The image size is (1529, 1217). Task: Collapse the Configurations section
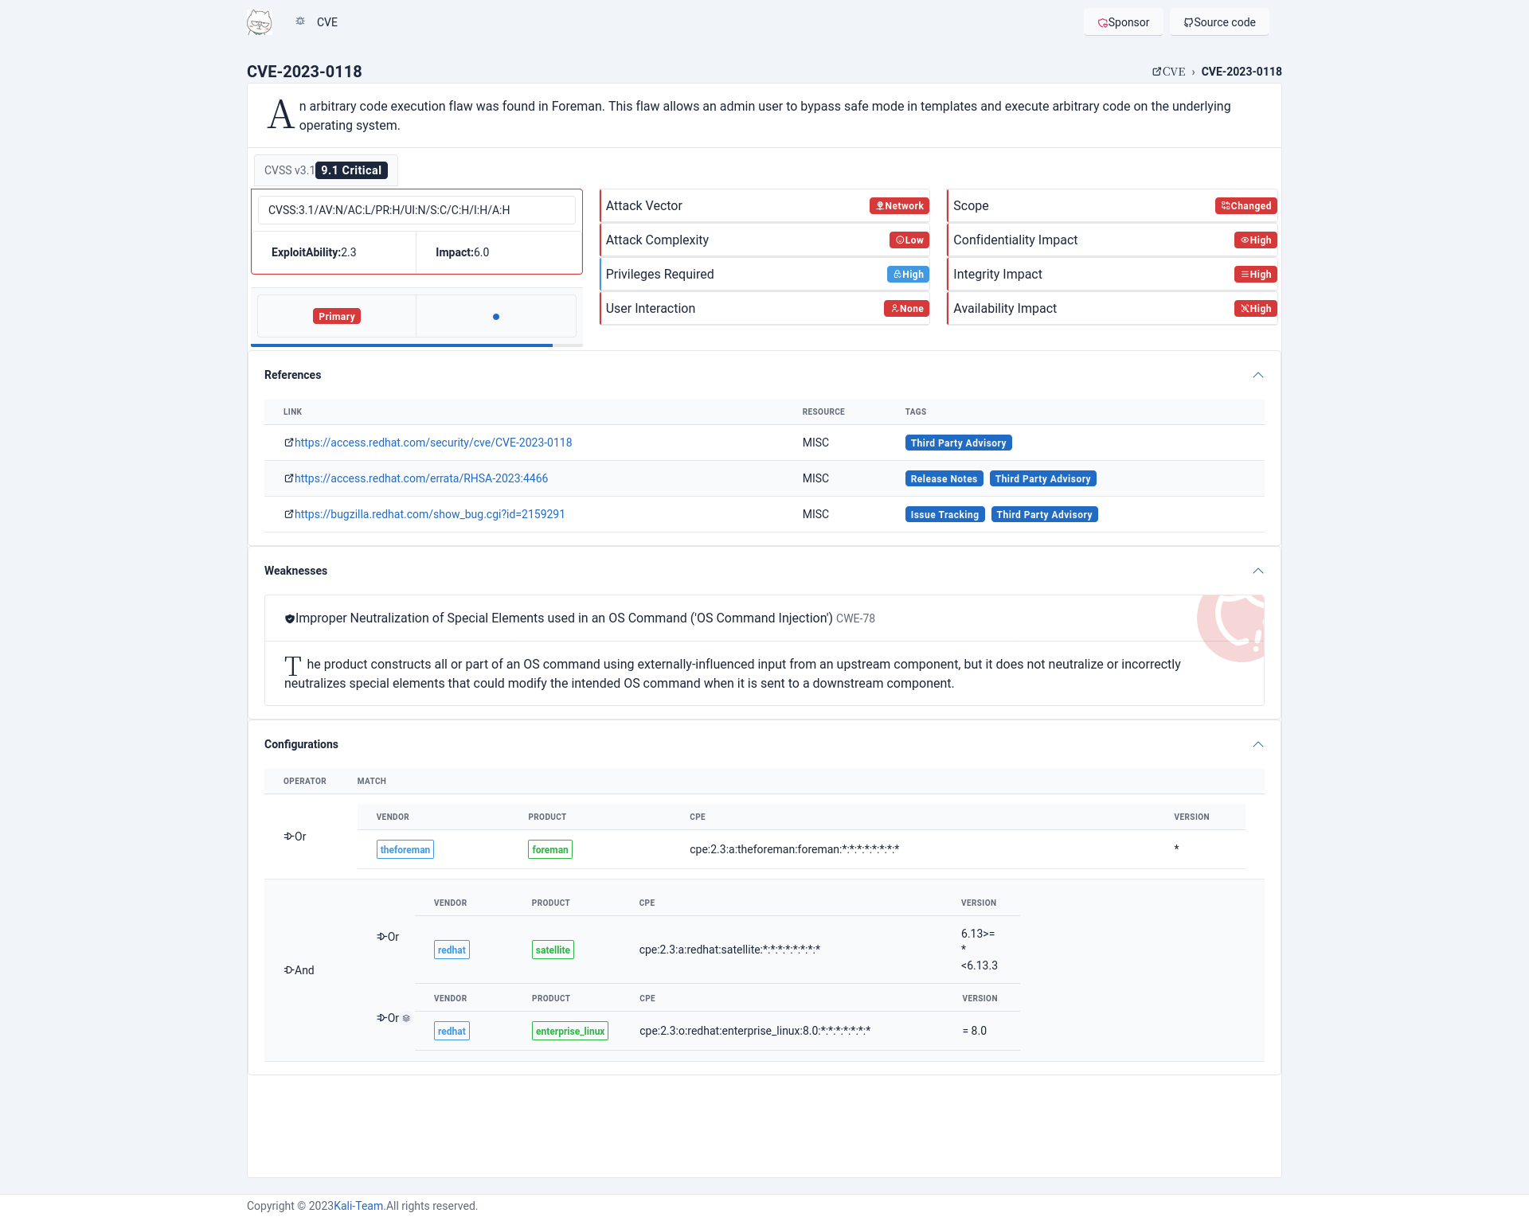pyautogui.click(x=1258, y=744)
